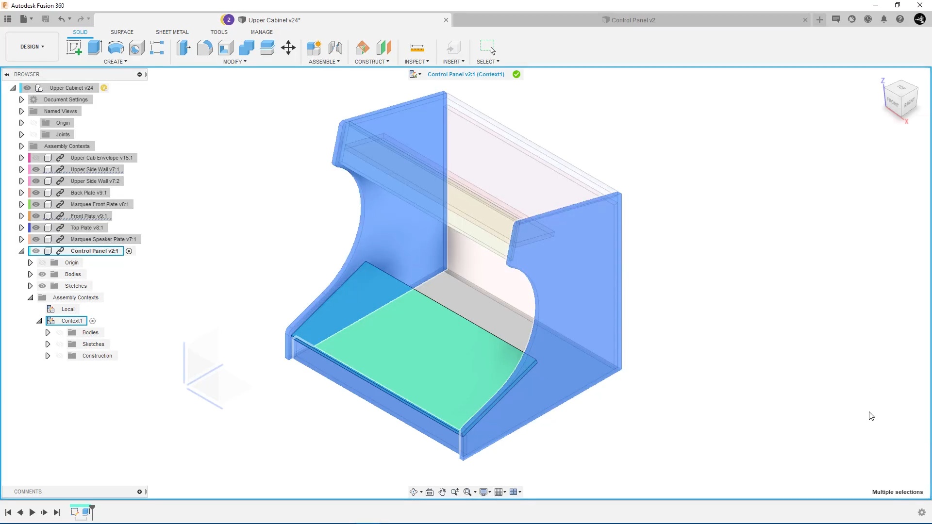The width and height of the screenshot is (932, 524).
Task: Toggle visibility of Upper Side Wall v7:1
Action: [35, 169]
